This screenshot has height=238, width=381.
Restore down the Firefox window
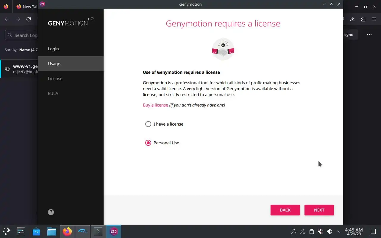click(366, 7)
